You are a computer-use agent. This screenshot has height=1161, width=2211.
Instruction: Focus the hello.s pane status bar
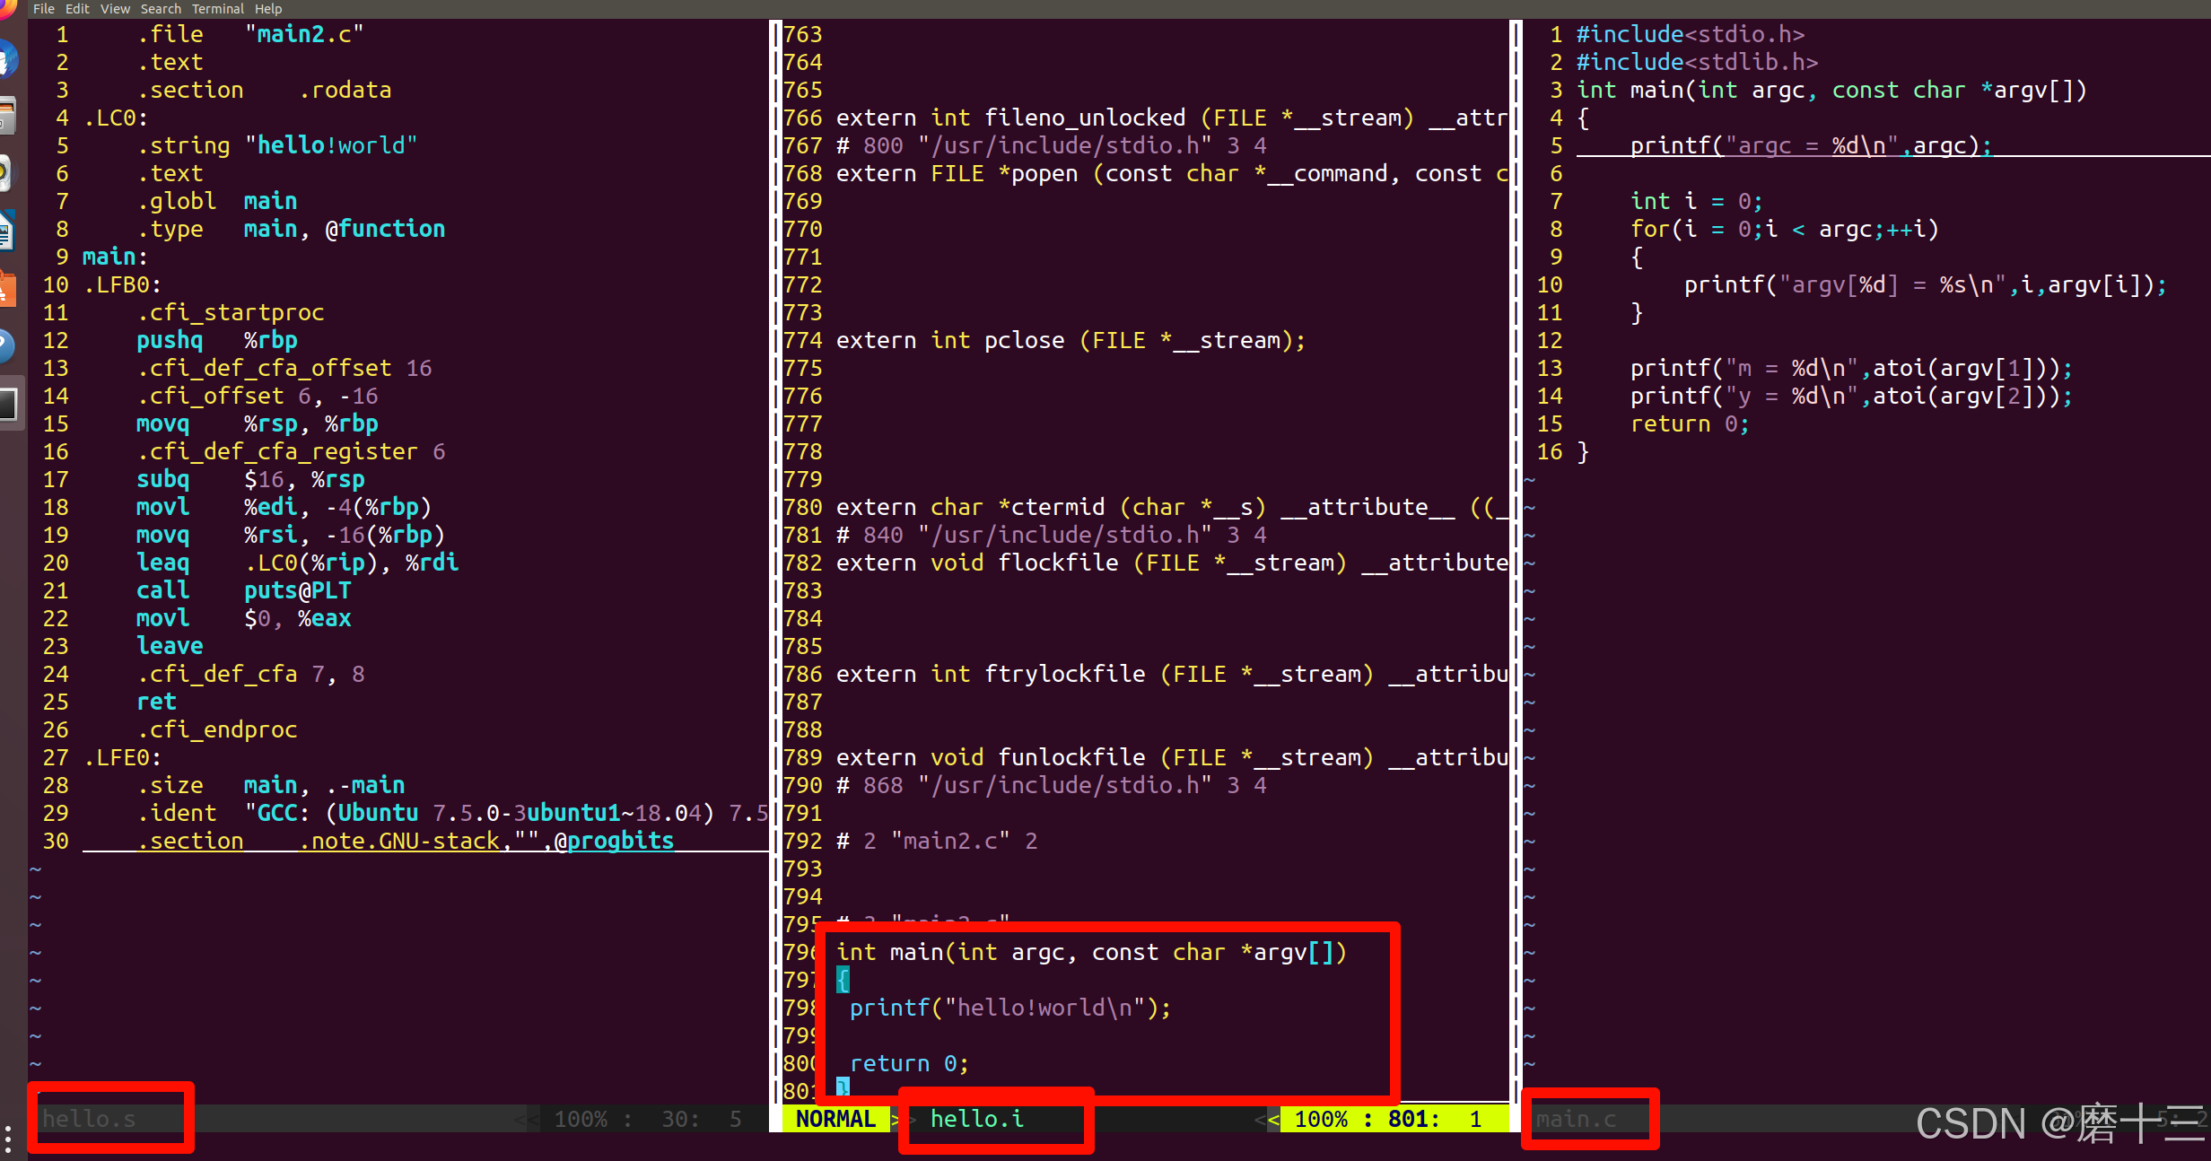point(89,1119)
